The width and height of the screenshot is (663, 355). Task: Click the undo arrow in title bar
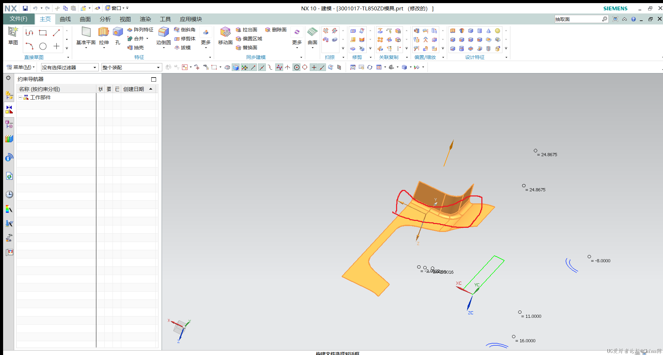tap(35, 8)
